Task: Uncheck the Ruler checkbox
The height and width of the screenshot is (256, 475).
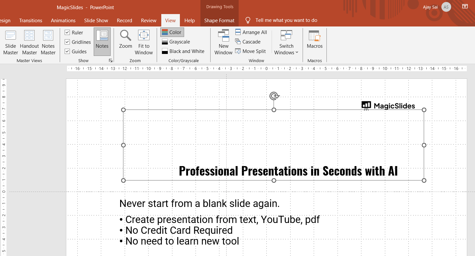Action: click(x=67, y=32)
